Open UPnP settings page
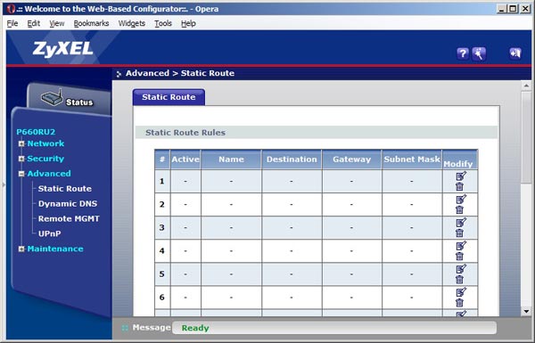This screenshot has height=343, width=535. pyautogui.click(x=49, y=233)
